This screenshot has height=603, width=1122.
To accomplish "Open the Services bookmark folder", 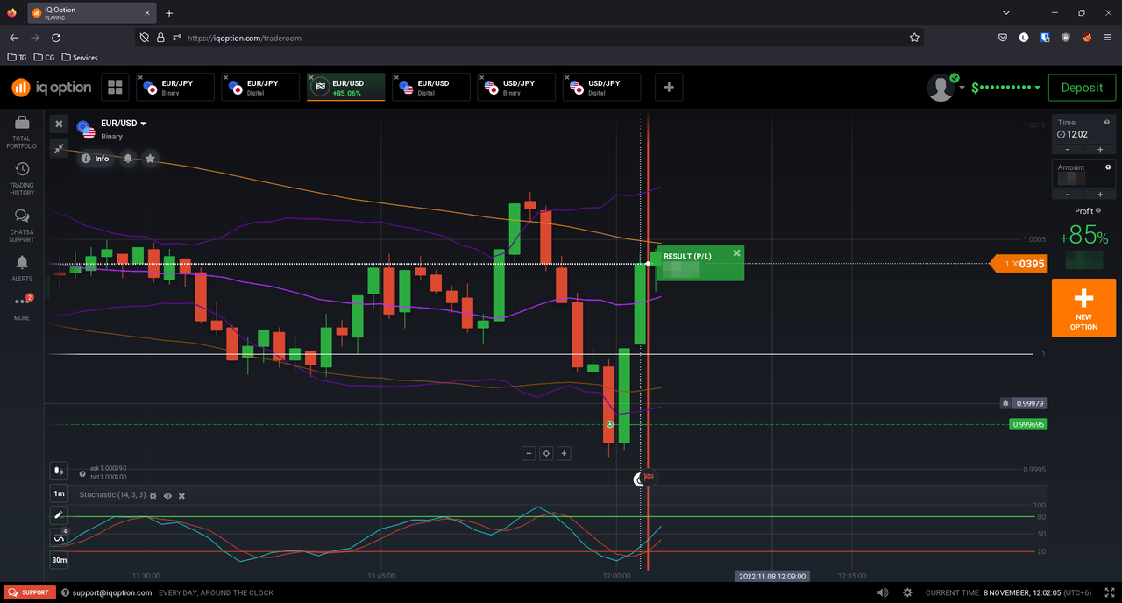I will pos(80,58).
